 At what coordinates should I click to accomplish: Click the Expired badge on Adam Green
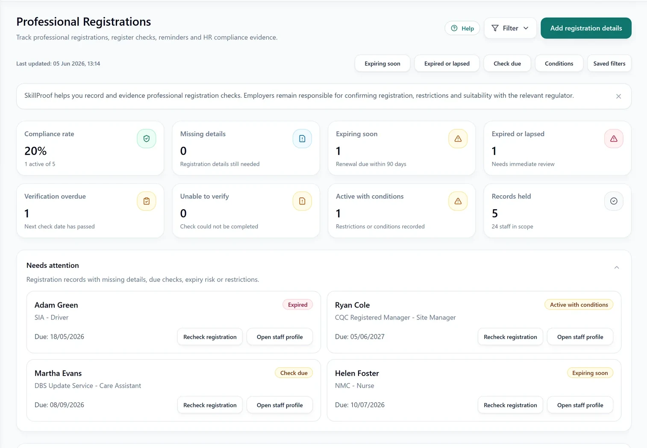click(x=298, y=305)
